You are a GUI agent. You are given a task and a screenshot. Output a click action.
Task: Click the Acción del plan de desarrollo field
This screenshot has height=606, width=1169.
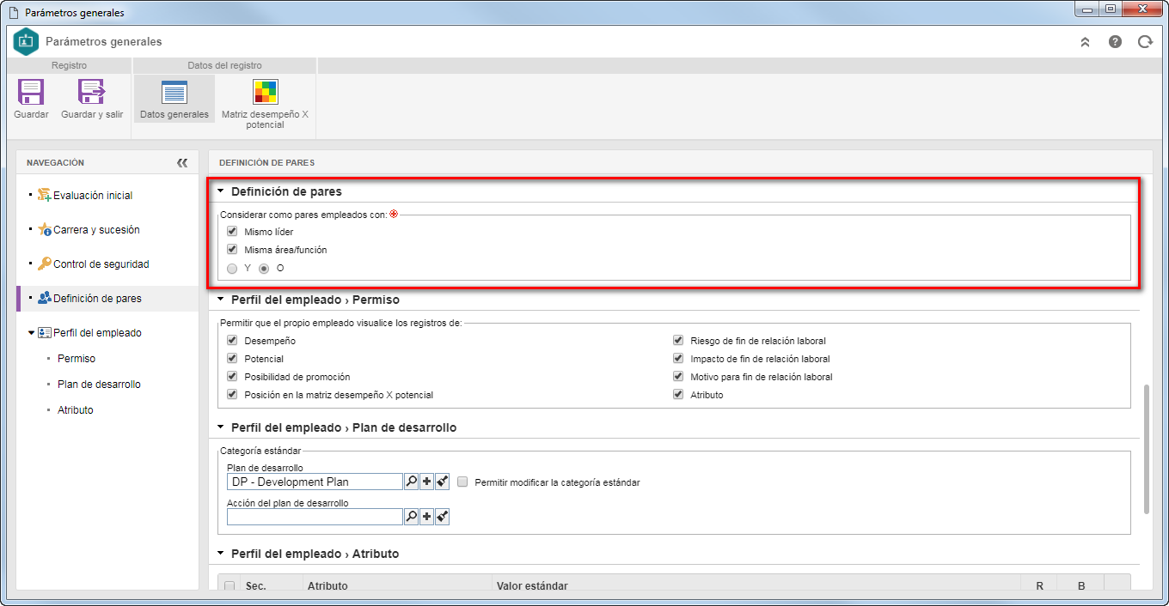coord(315,517)
